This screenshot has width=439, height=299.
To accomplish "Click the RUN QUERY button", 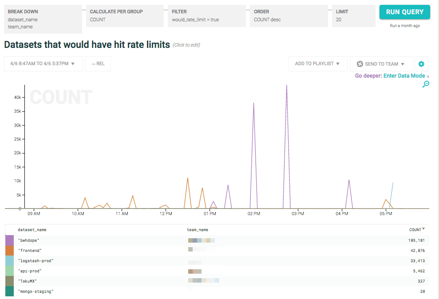I will pos(404,12).
